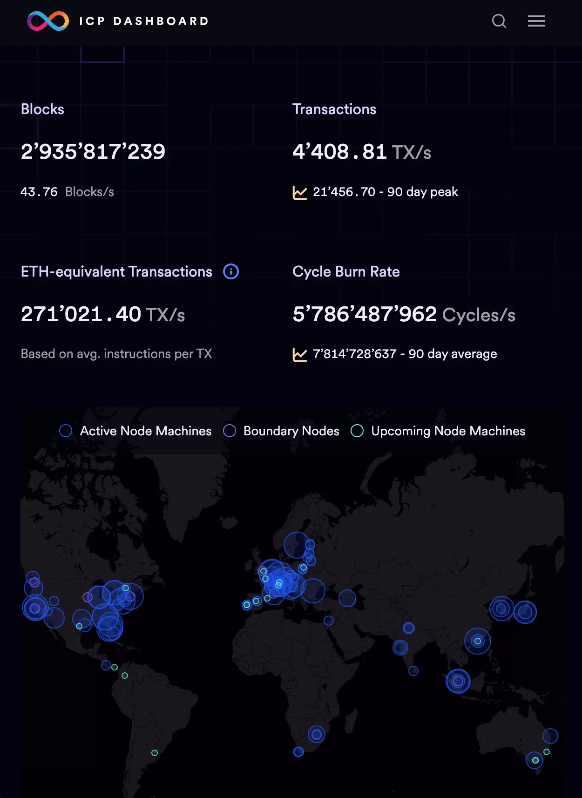Click the Cycle Burn Rate heading
Screen dimensions: 582x798
pos(345,271)
